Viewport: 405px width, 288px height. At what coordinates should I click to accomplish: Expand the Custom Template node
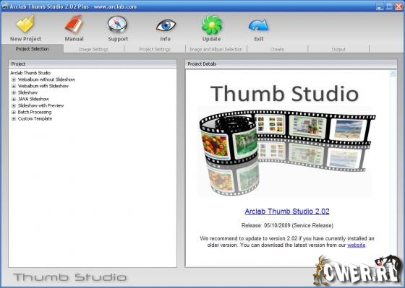[14, 119]
